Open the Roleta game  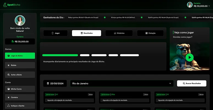click(20, 65)
